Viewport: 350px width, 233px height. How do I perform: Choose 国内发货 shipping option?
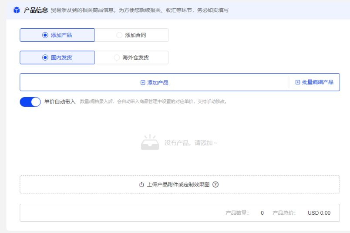57,57
